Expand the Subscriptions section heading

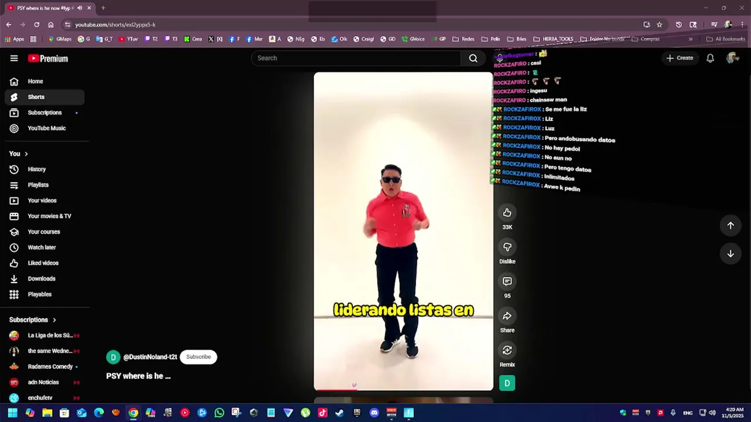[x=33, y=320]
